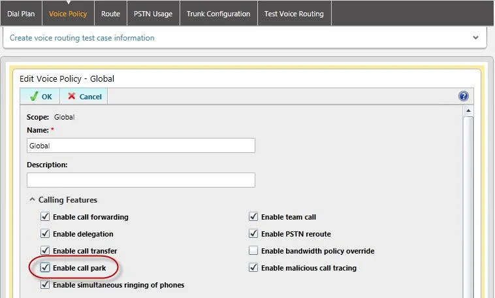Uncheck Enable PSTN reroute
This screenshot has height=298, width=495.
pos(253,233)
